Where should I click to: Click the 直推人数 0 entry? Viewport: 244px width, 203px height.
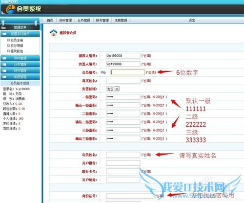[x=12, y=113]
